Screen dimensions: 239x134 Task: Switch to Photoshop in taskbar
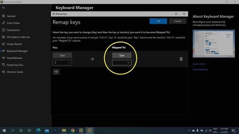coord(55,130)
